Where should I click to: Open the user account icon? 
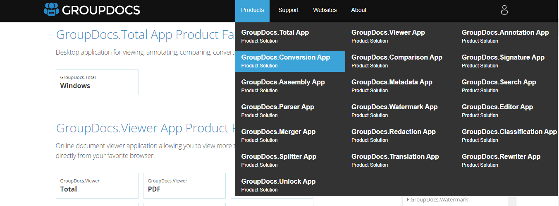(504, 10)
